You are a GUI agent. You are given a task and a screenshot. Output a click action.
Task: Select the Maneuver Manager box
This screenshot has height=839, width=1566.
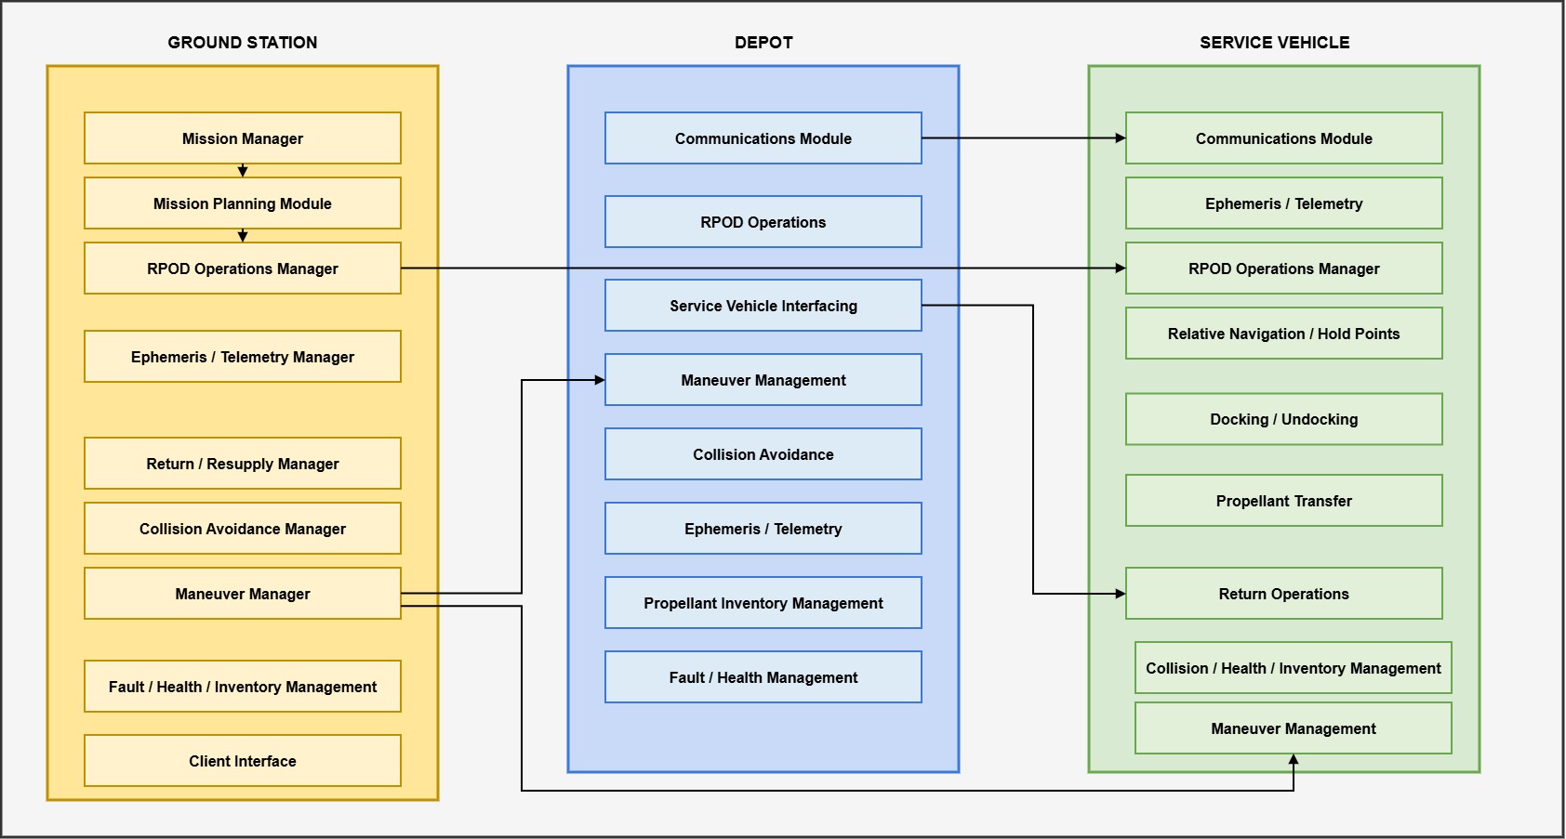242,594
